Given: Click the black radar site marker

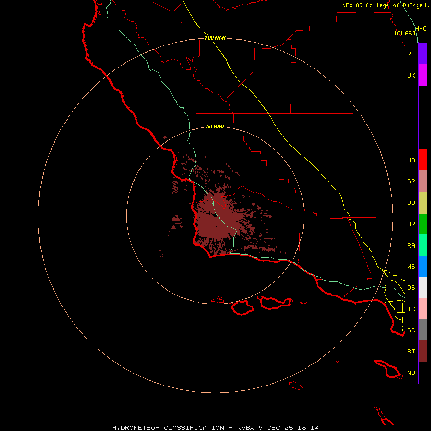Looking at the screenshot, I should [215, 215].
